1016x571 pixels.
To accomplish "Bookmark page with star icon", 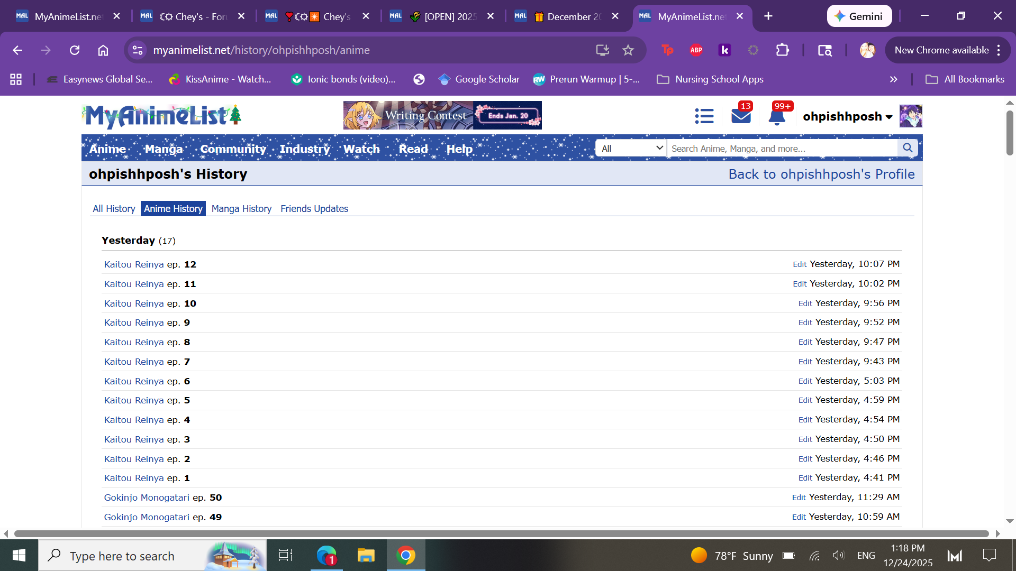I will tap(628, 50).
